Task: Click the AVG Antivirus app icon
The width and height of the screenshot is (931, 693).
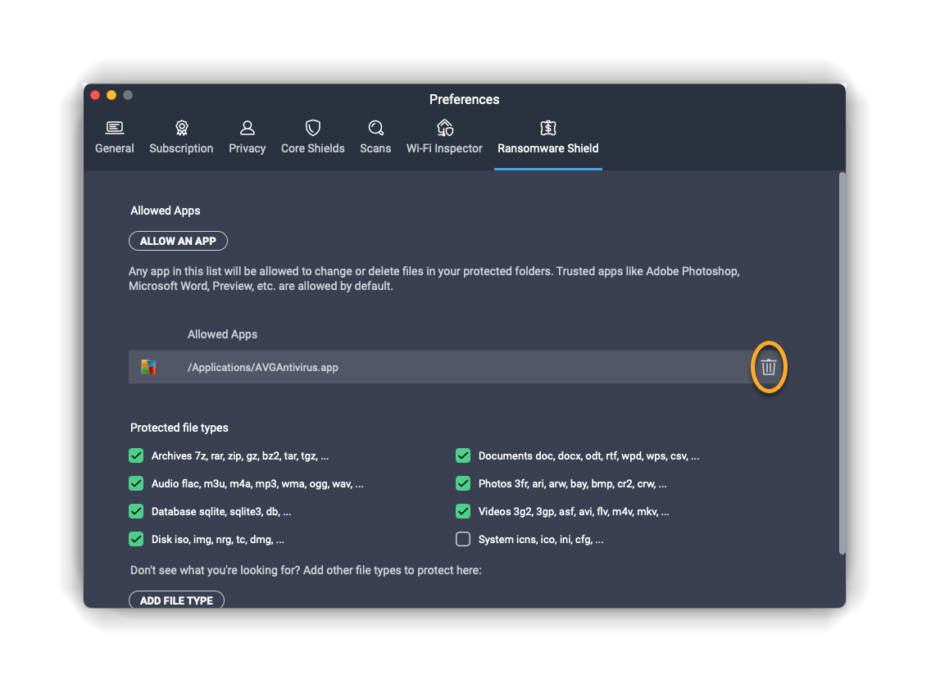Action: pyautogui.click(x=148, y=367)
